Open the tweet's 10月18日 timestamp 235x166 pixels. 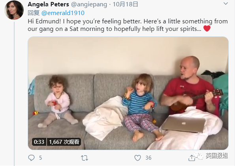[125, 4]
